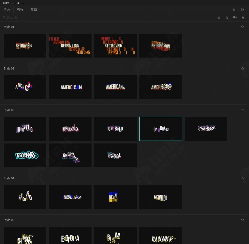Select the highlighted Style 03 preset
The height and width of the screenshot is (244, 249).
click(x=161, y=129)
